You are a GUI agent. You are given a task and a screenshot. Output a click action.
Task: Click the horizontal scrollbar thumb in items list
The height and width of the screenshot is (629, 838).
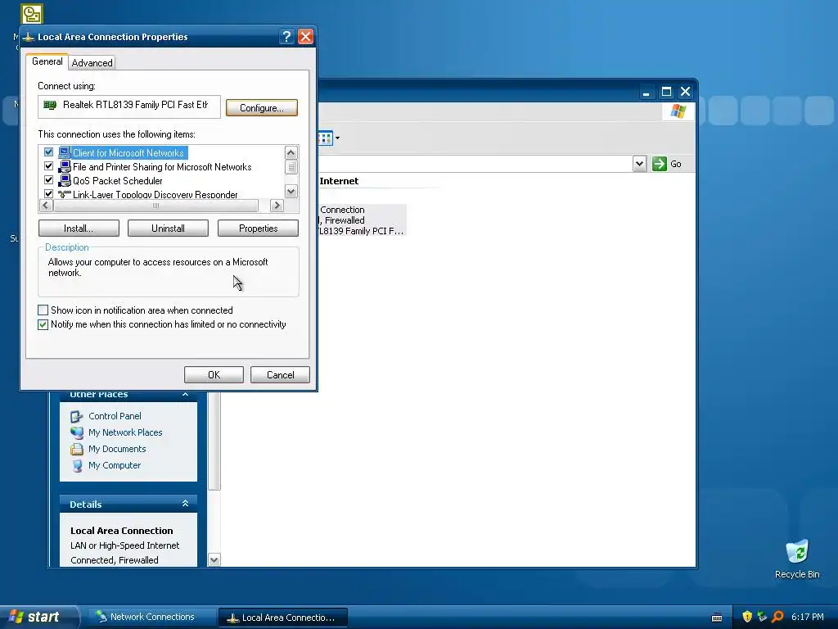pos(155,206)
